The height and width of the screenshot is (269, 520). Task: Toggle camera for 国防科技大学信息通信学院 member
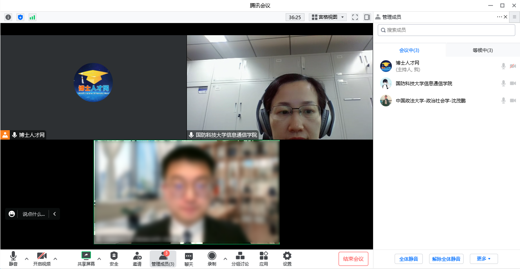(513, 83)
